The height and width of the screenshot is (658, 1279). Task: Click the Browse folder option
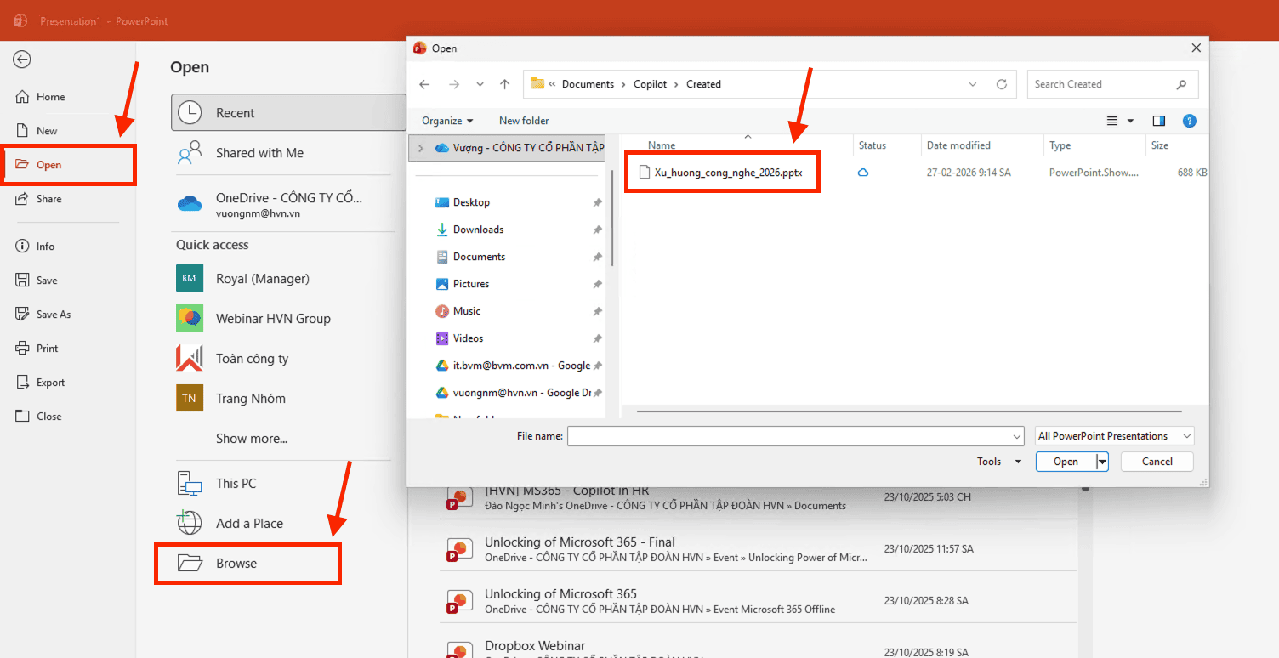247,564
